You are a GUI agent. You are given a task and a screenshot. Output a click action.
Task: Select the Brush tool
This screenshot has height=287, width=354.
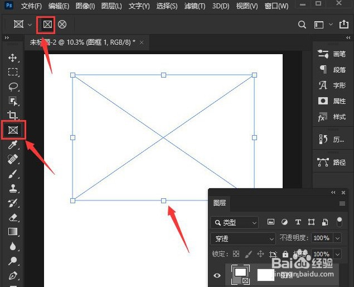[13, 174]
